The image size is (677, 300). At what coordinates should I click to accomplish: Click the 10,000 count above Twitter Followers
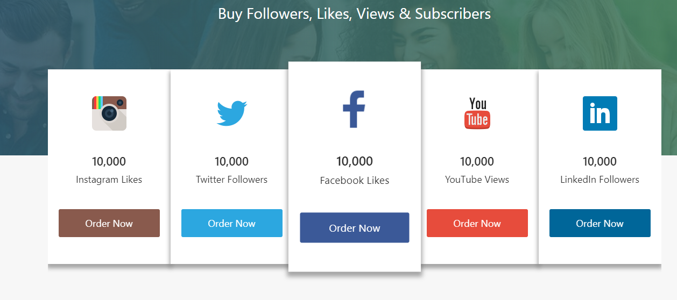pos(232,161)
